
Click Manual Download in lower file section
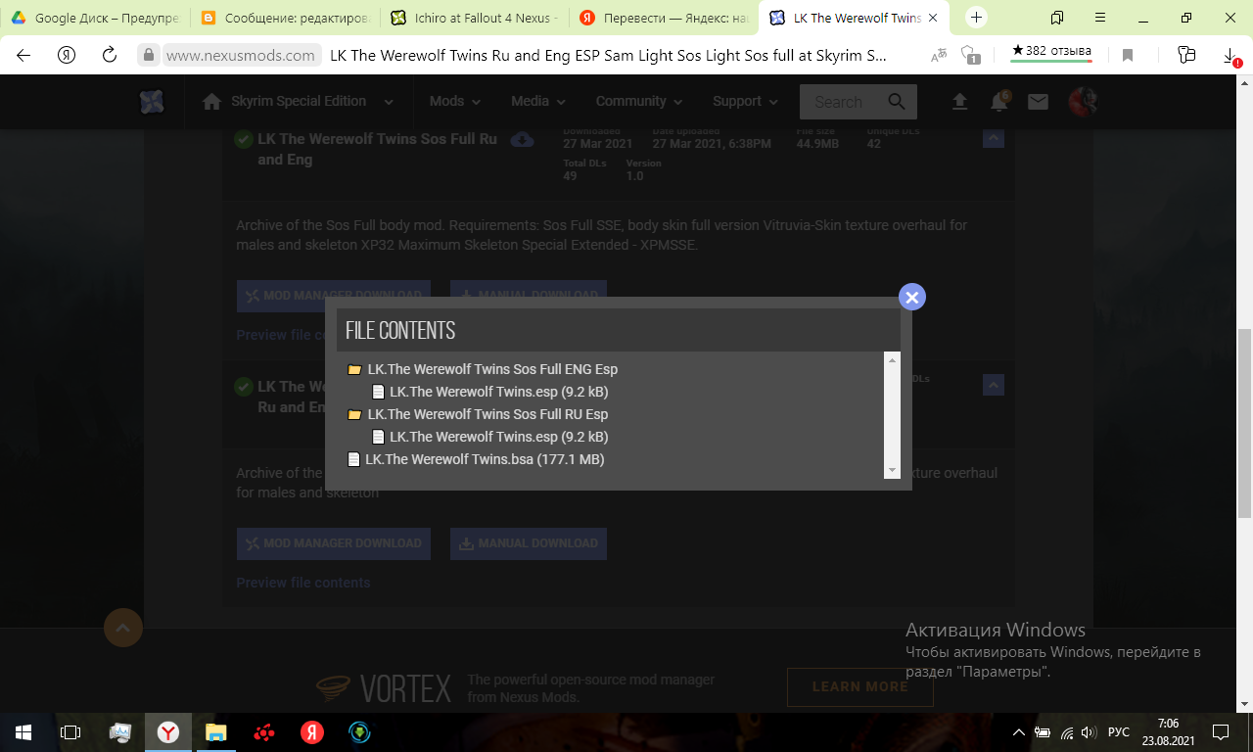point(529,543)
